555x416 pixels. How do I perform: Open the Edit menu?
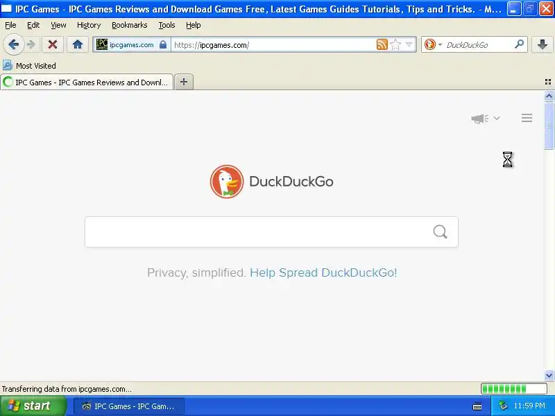click(x=33, y=25)
